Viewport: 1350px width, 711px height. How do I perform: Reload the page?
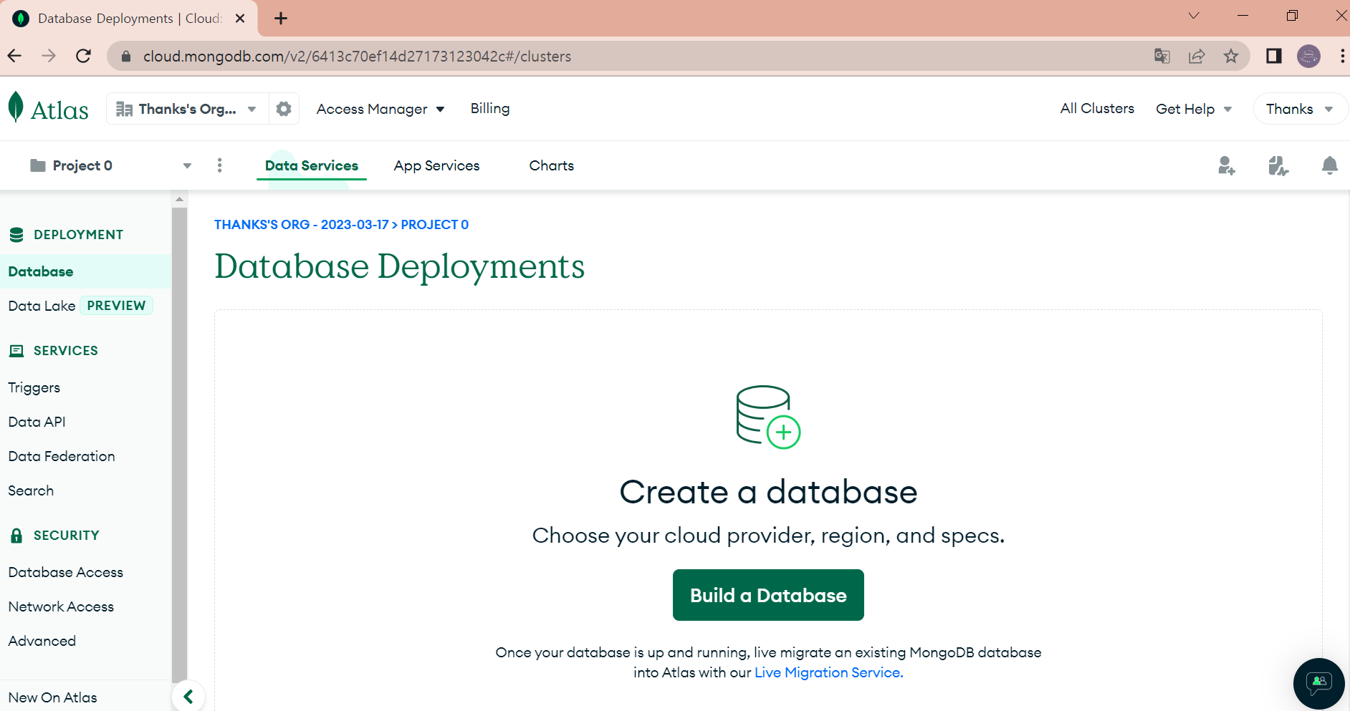point(83,56)
